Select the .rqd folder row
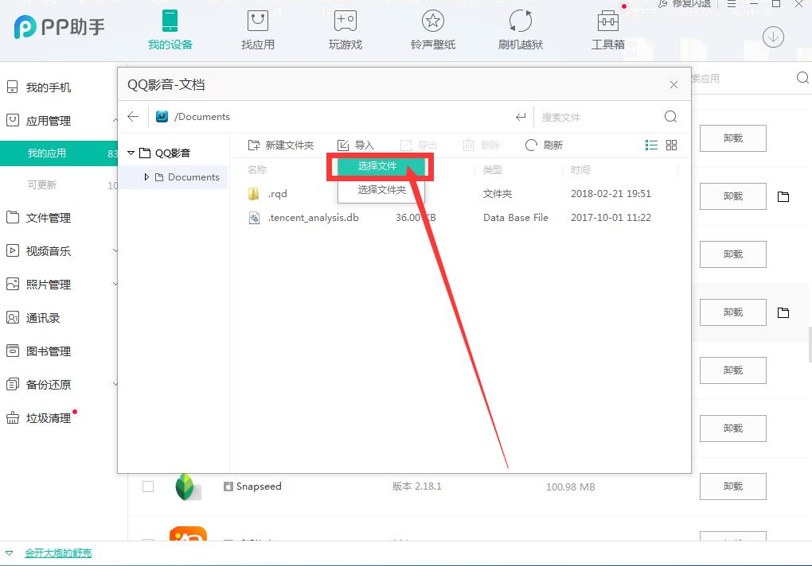The height and width of the screenshot is (566, 812). (x=460, y=194)
